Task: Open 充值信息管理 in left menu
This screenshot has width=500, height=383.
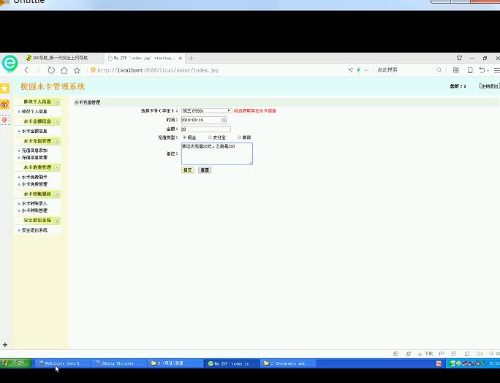Action: tap(34, 158)
